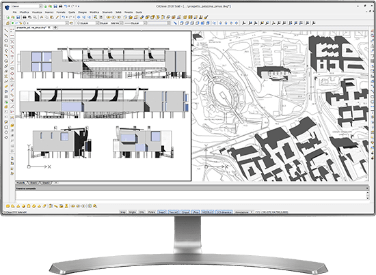376x275 pixels.
Task: Open the Inserisci menu
Action: (49, 12)
